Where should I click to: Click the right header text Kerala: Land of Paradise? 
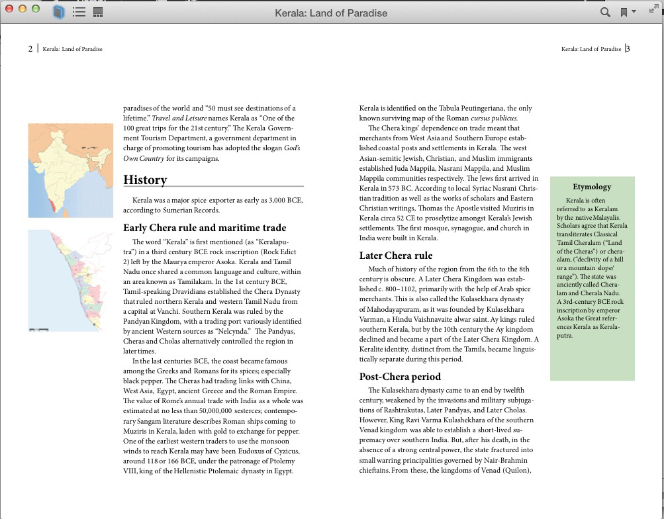591,49
